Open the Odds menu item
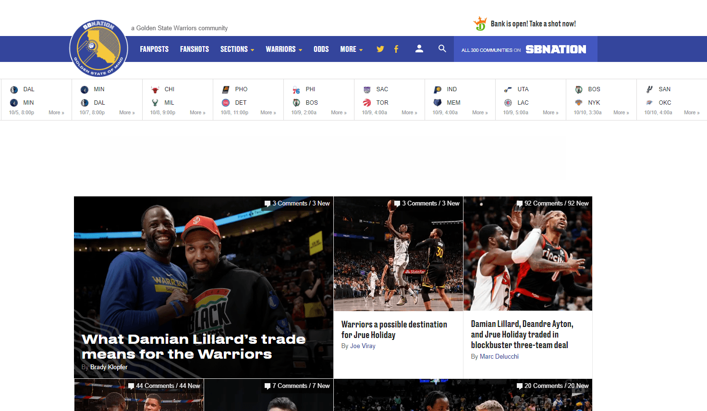 tap(321, 49)
